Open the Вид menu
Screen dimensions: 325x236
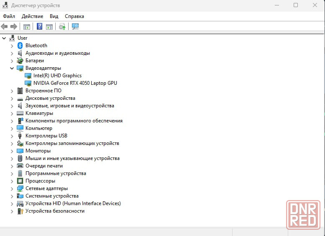click(x=54, y=16)
